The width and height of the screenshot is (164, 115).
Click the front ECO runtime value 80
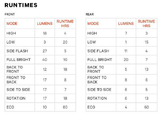pyautogui.click(x=65, y=107)
